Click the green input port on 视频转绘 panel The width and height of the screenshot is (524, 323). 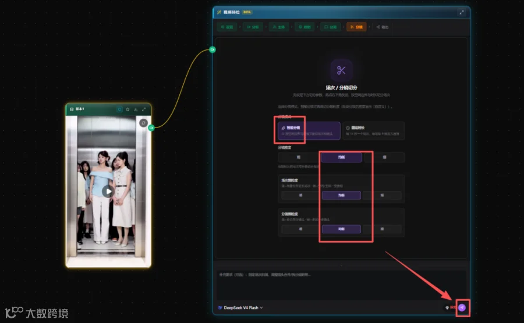coord(212,50)
